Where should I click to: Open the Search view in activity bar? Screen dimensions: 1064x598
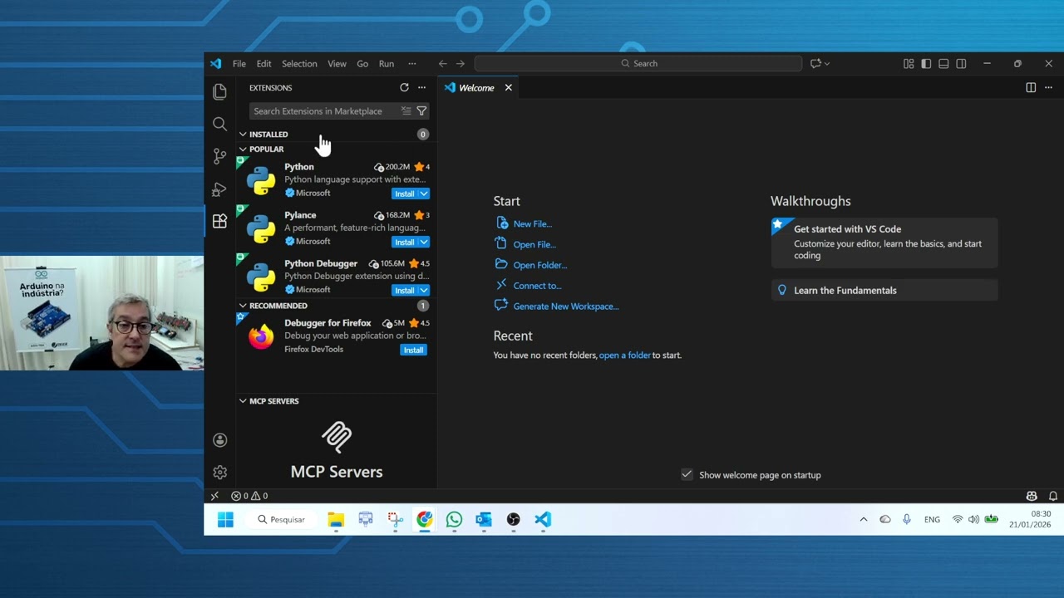point(219,124)
